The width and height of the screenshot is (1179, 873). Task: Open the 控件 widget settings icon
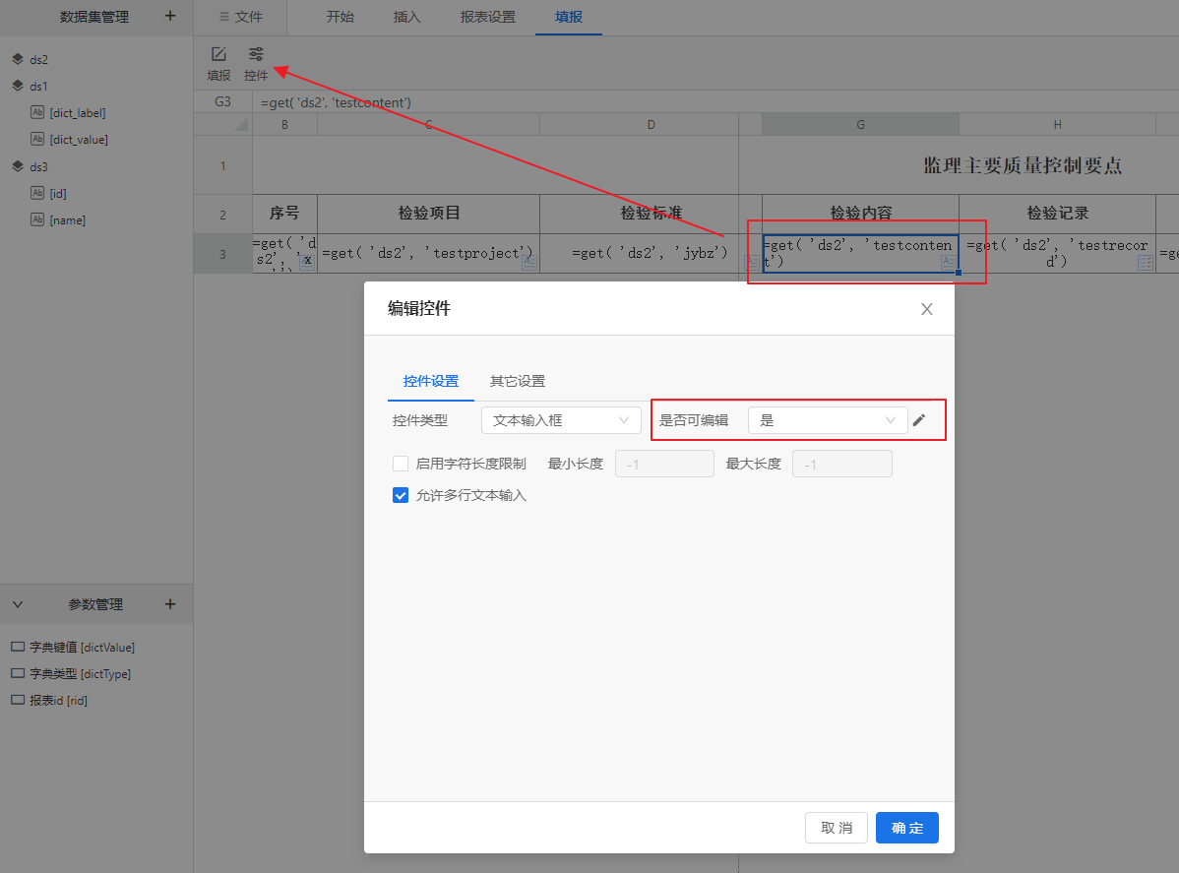pos(257,54)
